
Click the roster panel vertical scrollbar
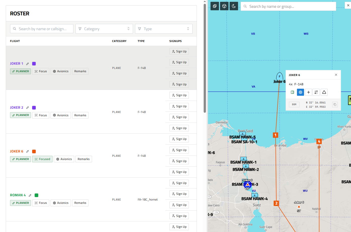pos(205,58)
